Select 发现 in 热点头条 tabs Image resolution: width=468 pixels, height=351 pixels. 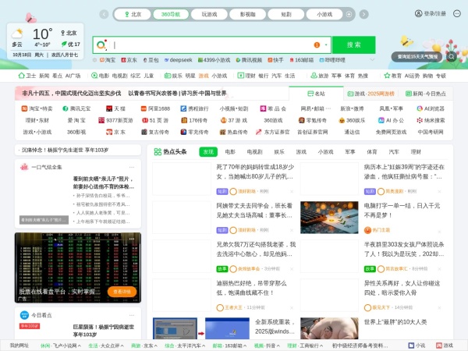pyautogui.click(x=208, y=152)
